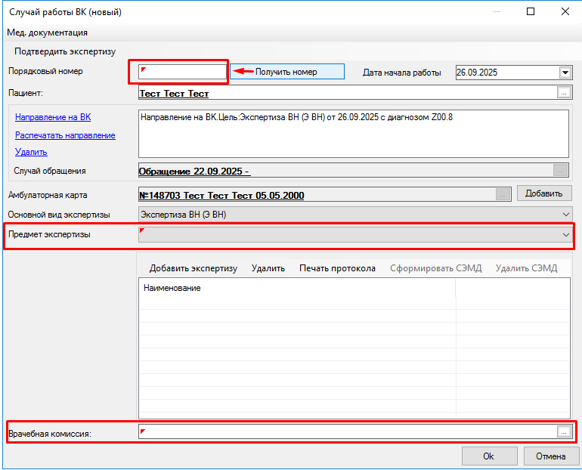Click the ellipsis button next to Амбулаторная карта
Screen dimensions: 582x470
click(x=503, y=195)
